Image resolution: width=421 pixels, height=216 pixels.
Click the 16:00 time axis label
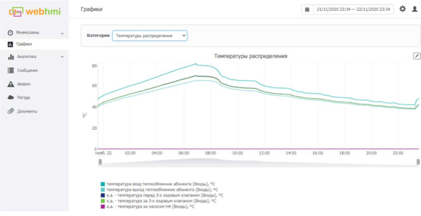(318, 153)
